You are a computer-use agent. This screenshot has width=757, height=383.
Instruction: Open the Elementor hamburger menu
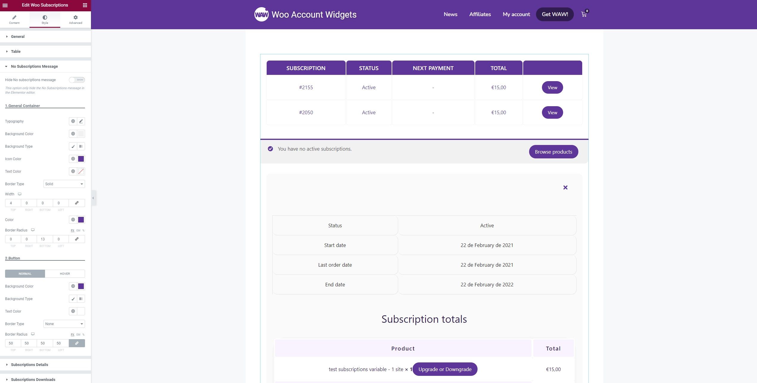tap(5, 5)
